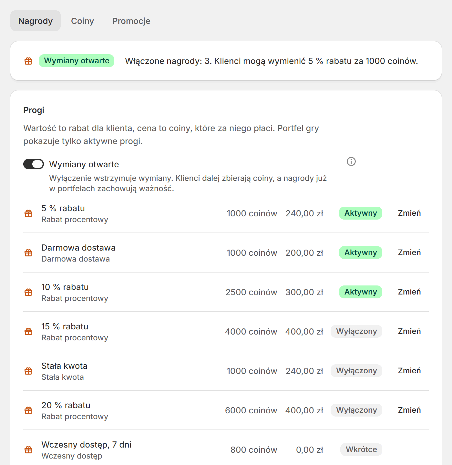Click the green Wymiany otwarte status badge
This screenshot has height=465, width=452.
[x=77, y=61]
